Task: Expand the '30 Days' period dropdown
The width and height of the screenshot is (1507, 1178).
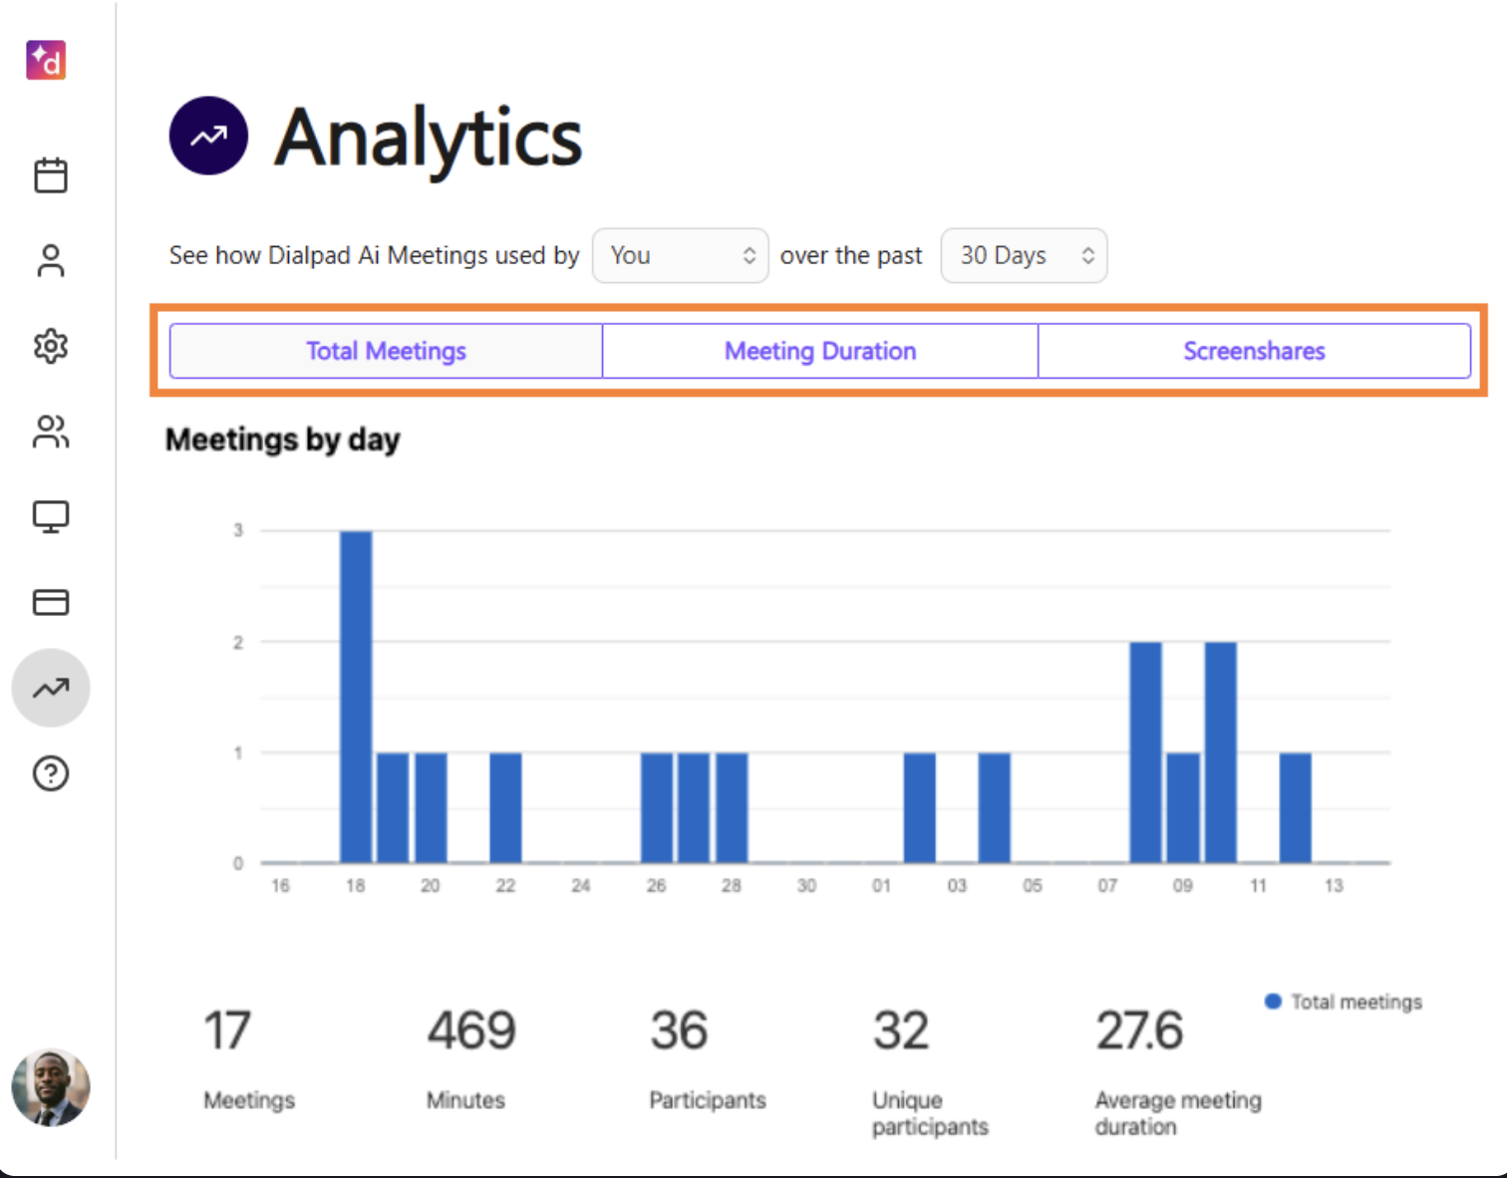Action: point(1024,256)
